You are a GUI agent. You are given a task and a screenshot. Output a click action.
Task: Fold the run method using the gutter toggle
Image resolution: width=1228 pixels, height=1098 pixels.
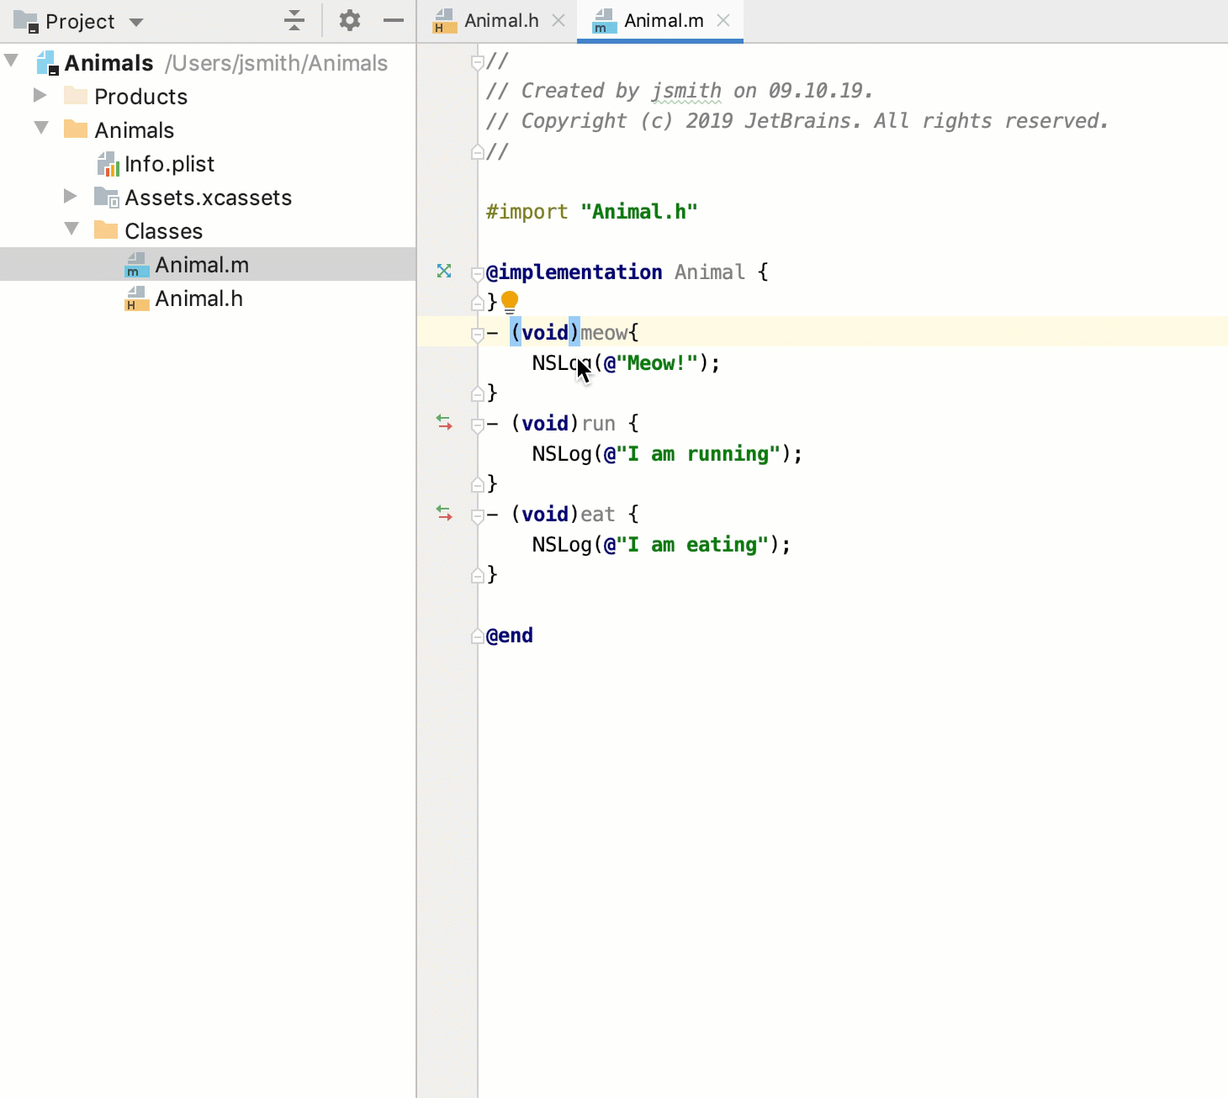tap(477, 425)
